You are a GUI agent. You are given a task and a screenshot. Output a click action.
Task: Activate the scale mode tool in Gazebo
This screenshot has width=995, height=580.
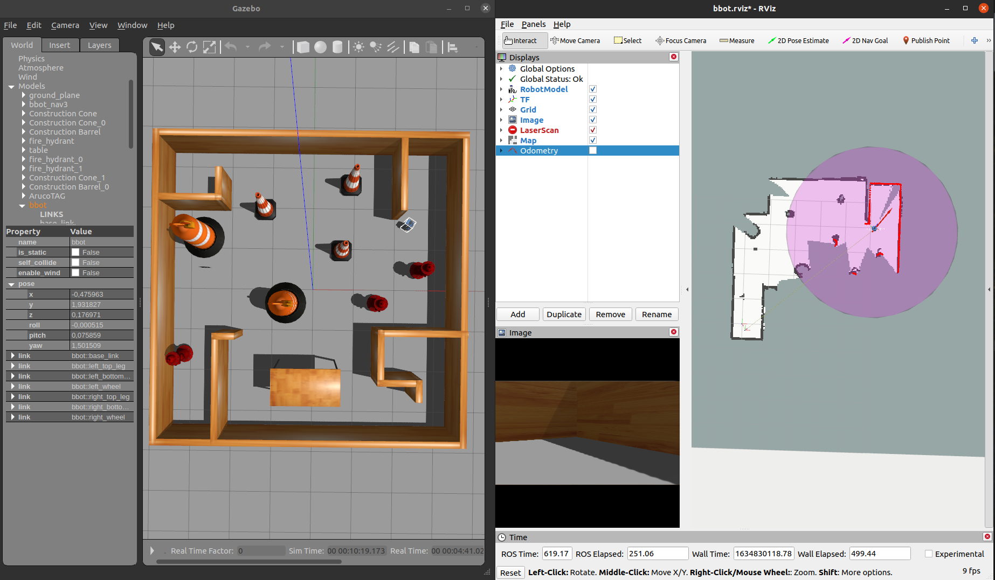coord(209,47)
